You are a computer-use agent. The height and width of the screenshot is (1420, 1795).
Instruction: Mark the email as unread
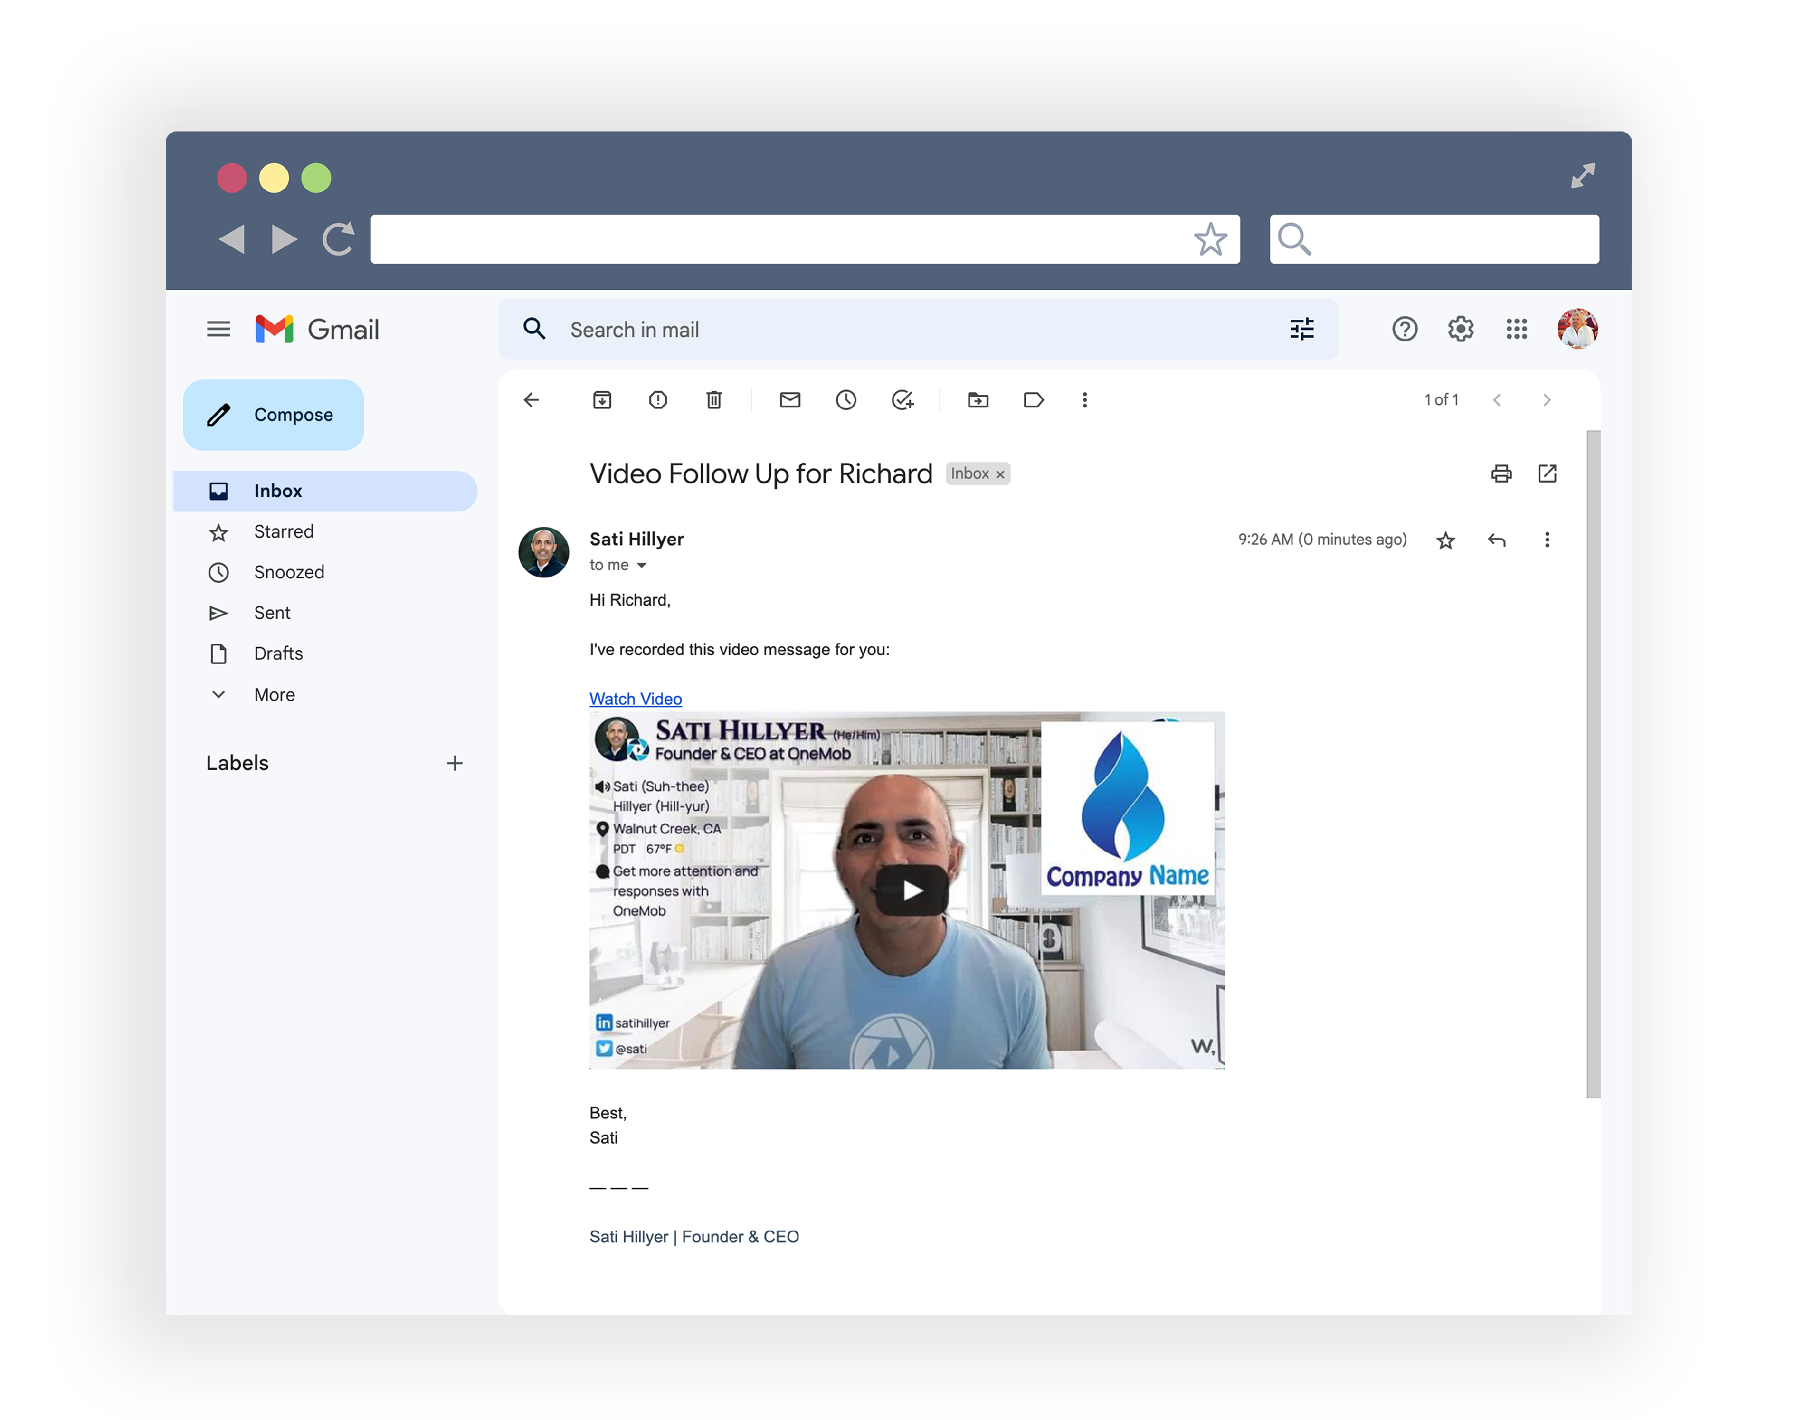[790, 400]
